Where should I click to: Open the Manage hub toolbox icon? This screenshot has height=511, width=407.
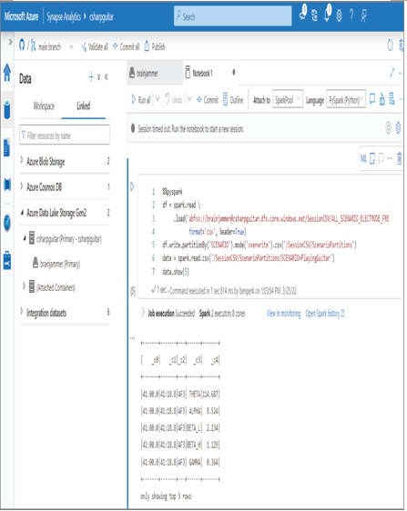click(x=7, y=260)
